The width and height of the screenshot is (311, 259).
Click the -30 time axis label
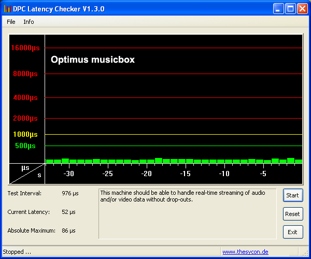point(68,174)
